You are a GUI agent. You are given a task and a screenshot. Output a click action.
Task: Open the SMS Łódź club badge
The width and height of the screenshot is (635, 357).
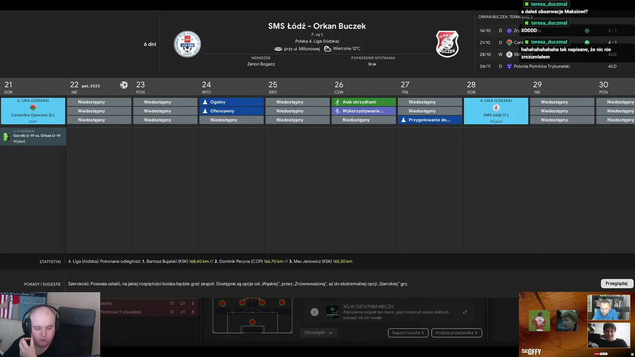coord(188,44)
